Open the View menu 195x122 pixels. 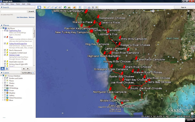[x=12, y=4]
